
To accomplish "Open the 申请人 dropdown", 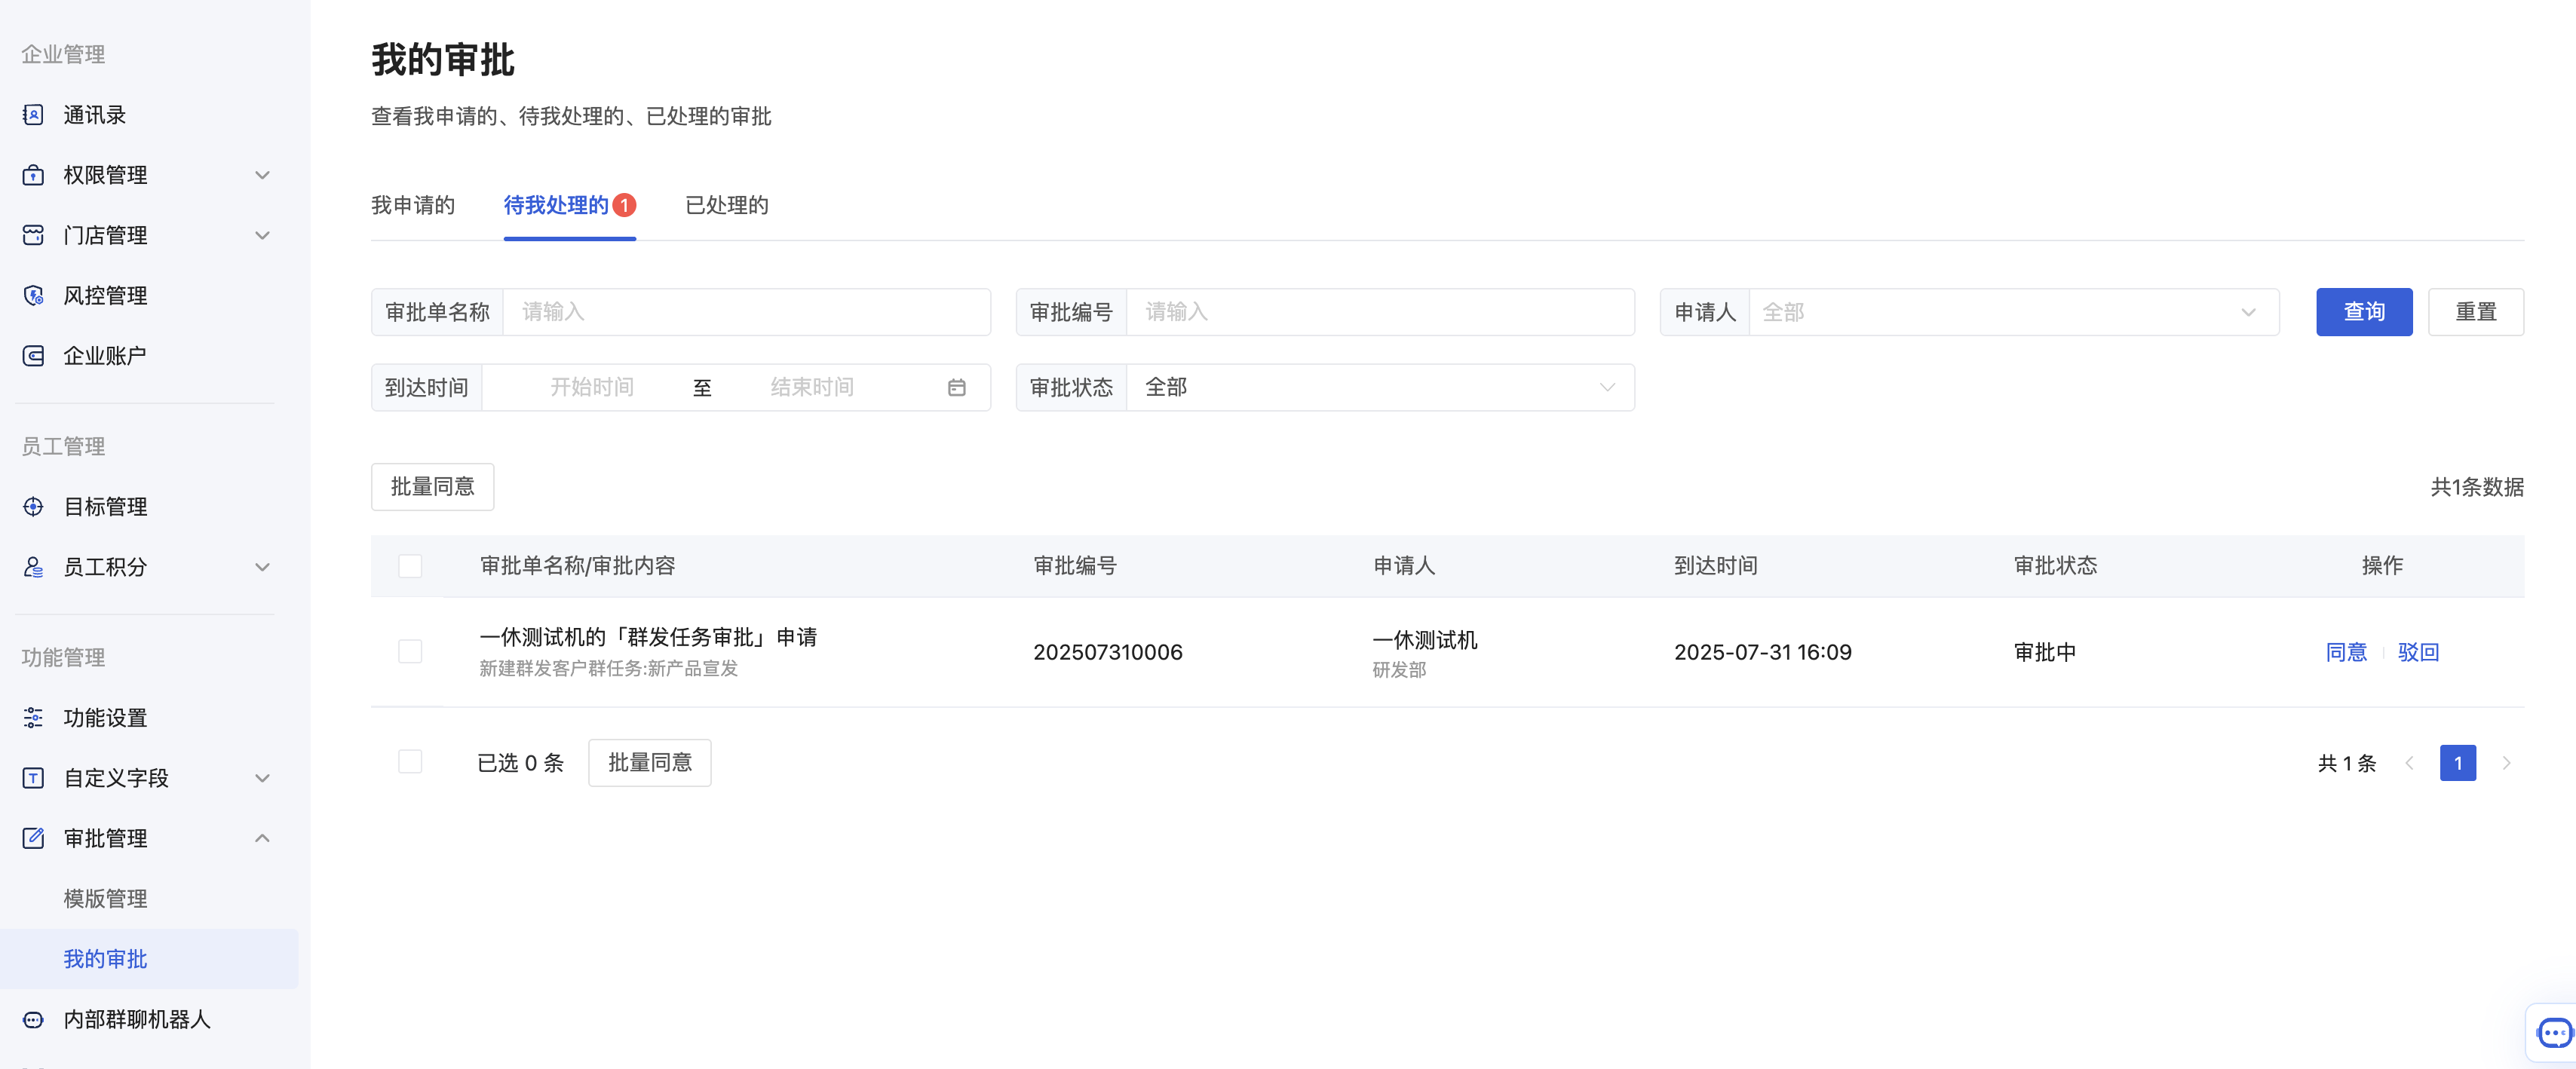I will pos(2013,312).
